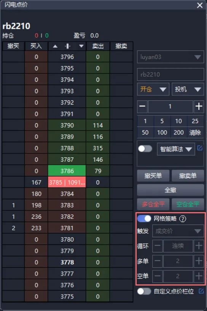Click the up arrow in price column header
Image resolution: width=207 pixels, height=311 pixels.
(55, 46)
